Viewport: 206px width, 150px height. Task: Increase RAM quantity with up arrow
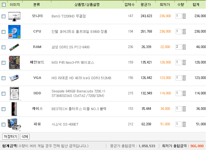click(184, 46)
